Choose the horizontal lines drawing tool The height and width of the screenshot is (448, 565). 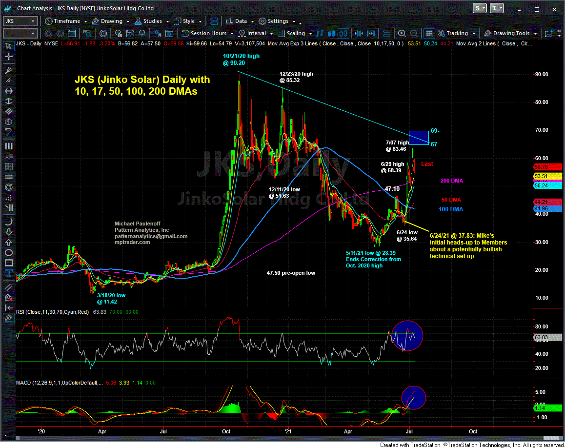click(9, 177)
